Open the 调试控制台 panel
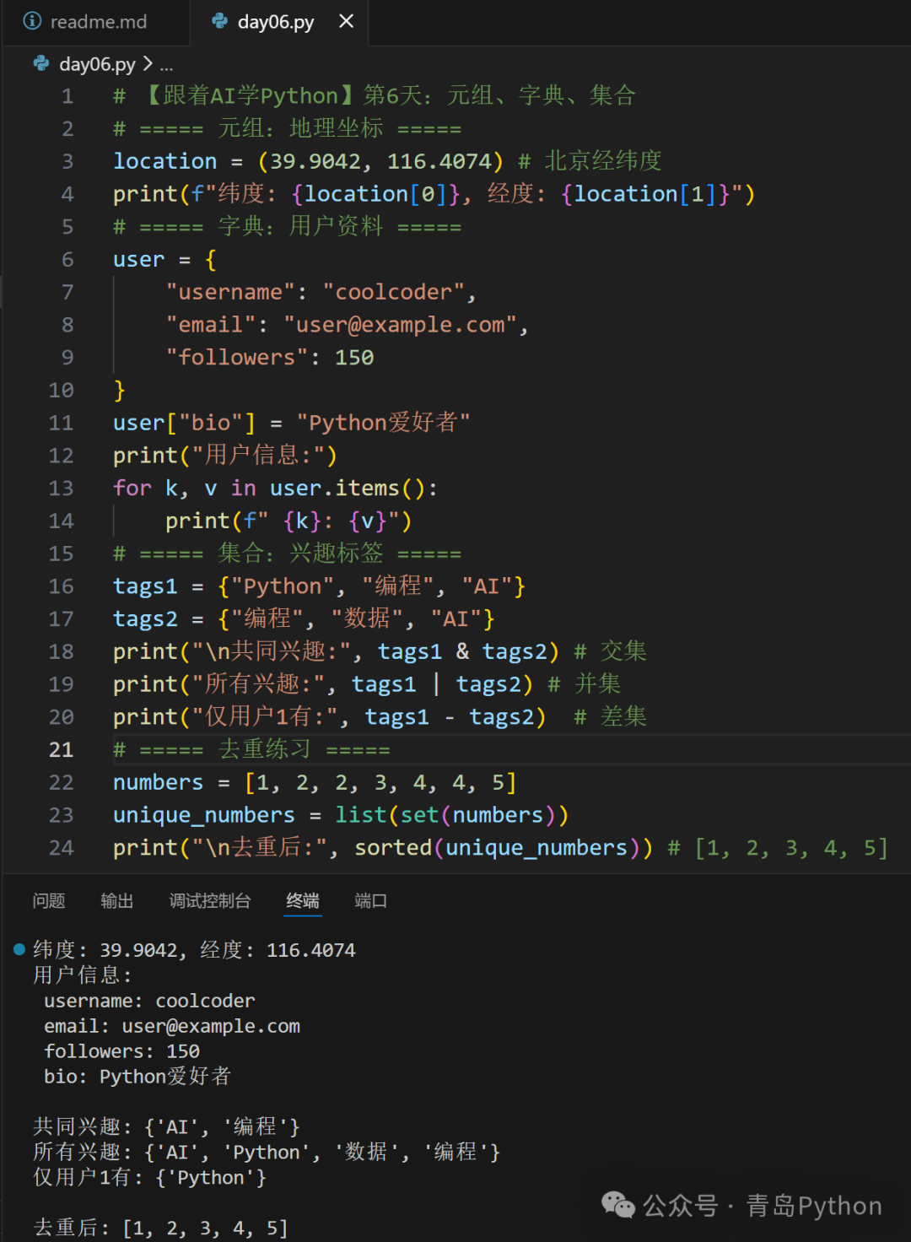The image size is (911, 1242). pos(209,900)
